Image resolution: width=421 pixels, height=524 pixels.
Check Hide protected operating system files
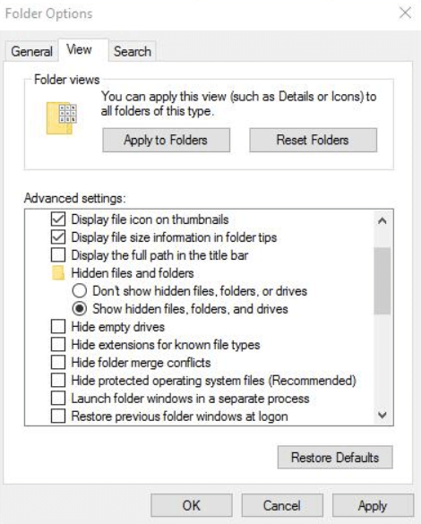click(x=58, y=381)
